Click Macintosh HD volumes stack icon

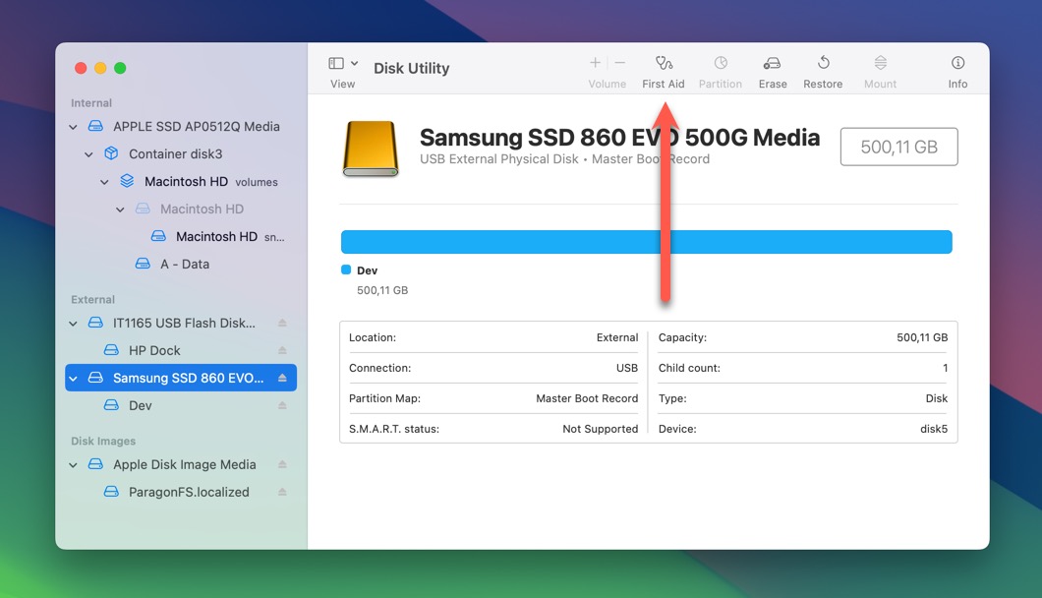(127, 181)
